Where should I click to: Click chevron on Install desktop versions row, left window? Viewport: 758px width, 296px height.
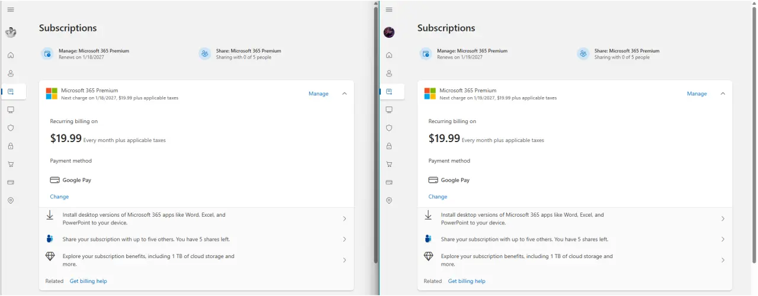tap(345, 219)
